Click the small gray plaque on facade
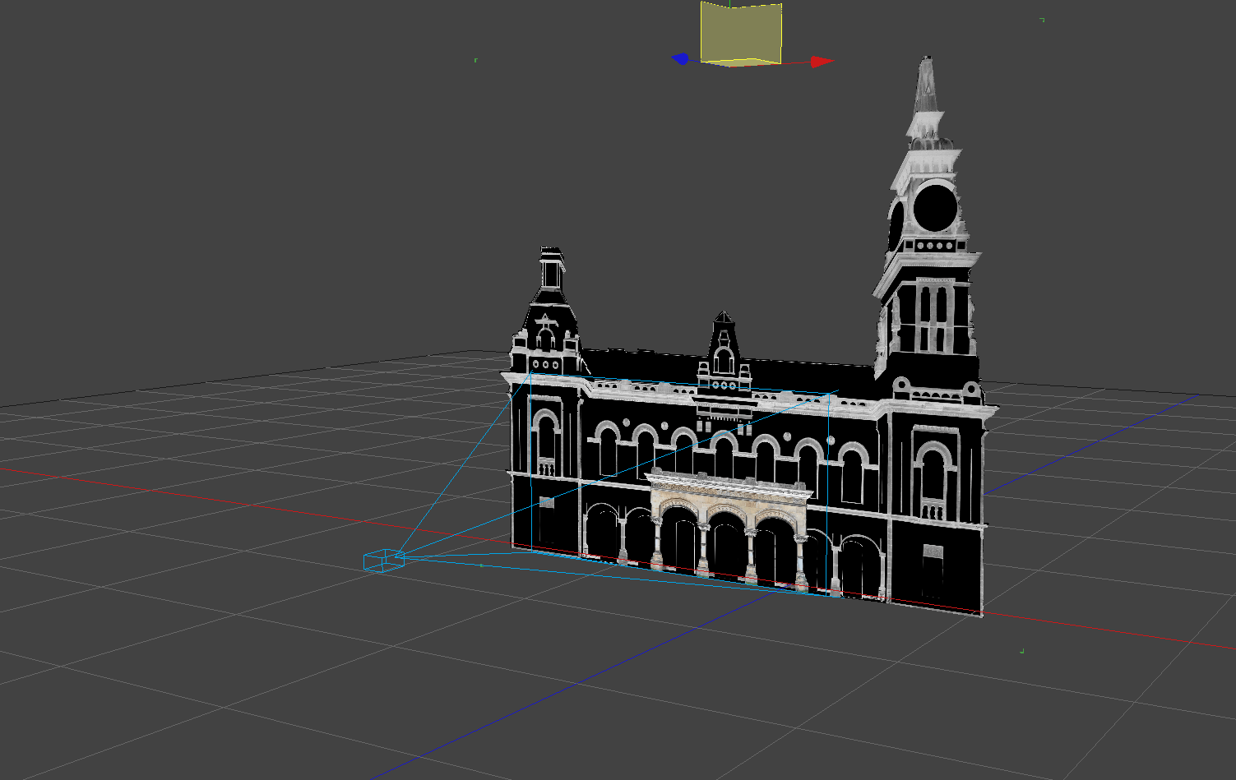The image size is (1236, 780). (x=546, y=501)
